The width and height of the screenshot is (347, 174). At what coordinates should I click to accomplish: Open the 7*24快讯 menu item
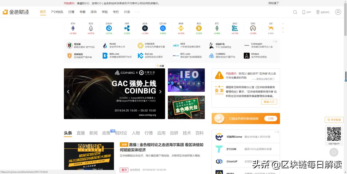tap(56, 12)
